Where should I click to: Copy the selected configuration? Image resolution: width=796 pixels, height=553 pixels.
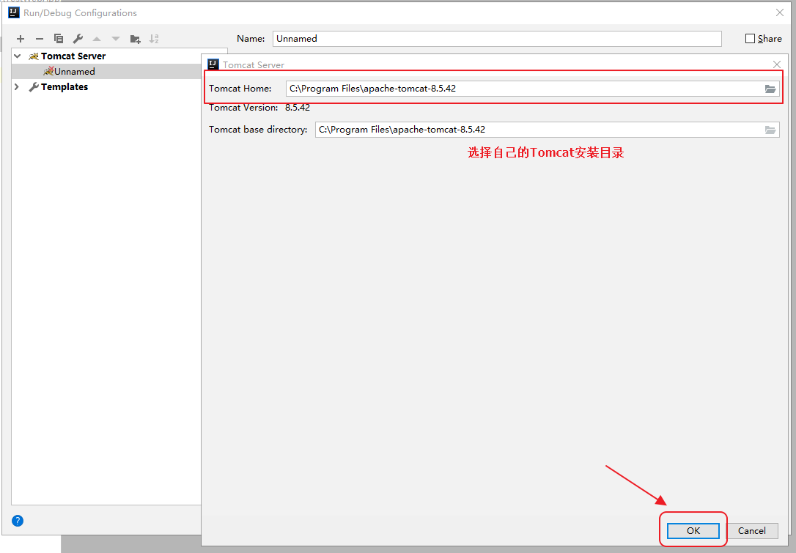59,39
